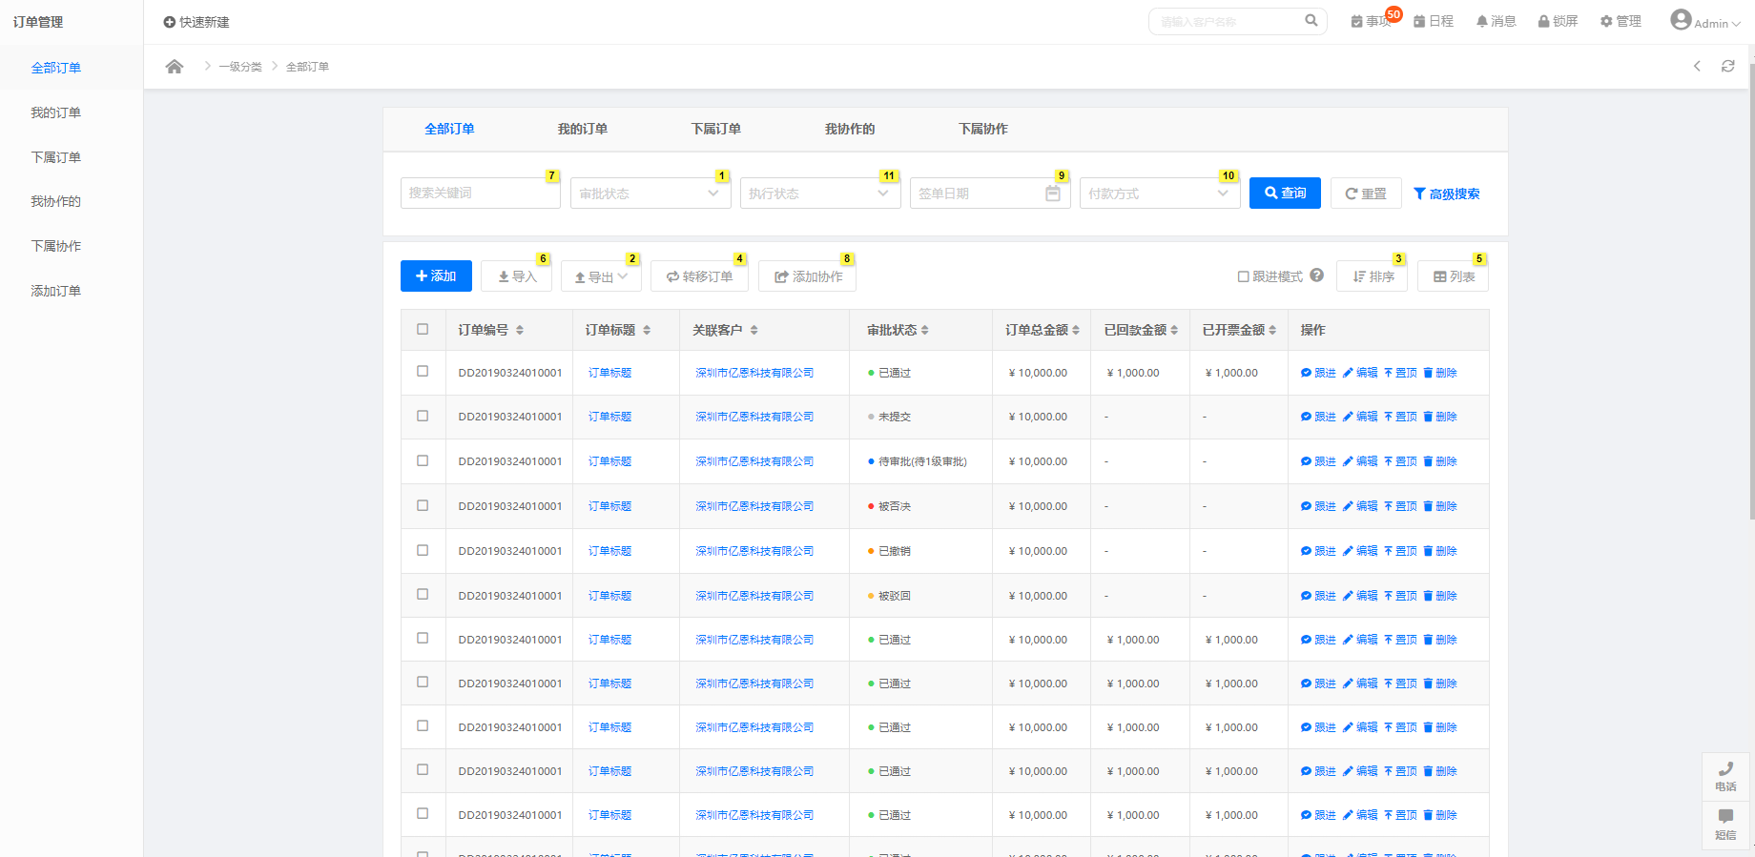Click the blue 添加 button

click(436, 275)
